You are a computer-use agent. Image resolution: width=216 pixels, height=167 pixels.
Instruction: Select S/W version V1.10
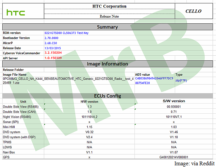[x=174, y=137]
